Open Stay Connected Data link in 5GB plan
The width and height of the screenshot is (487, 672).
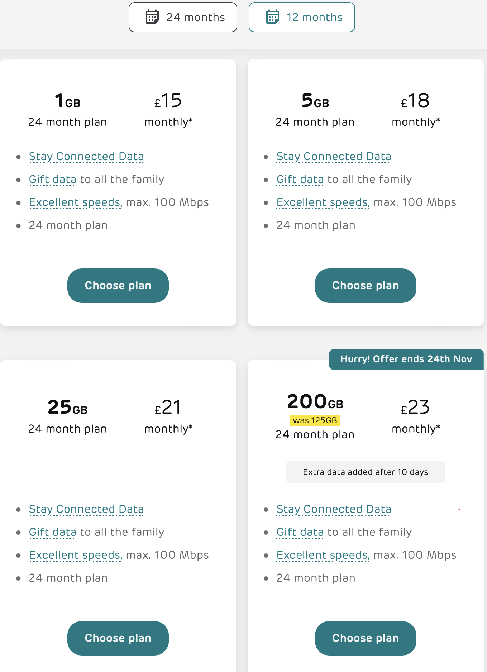[334, 157]
